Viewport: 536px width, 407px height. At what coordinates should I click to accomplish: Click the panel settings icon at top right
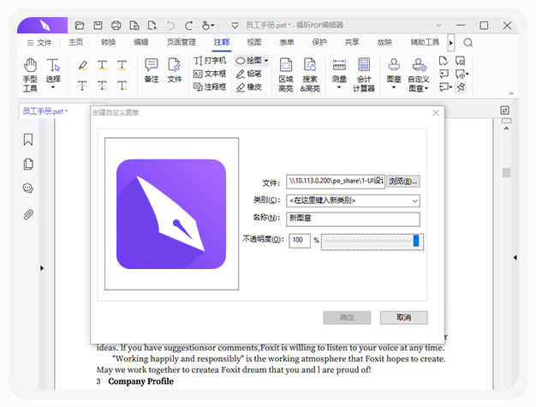click(504, 111)
